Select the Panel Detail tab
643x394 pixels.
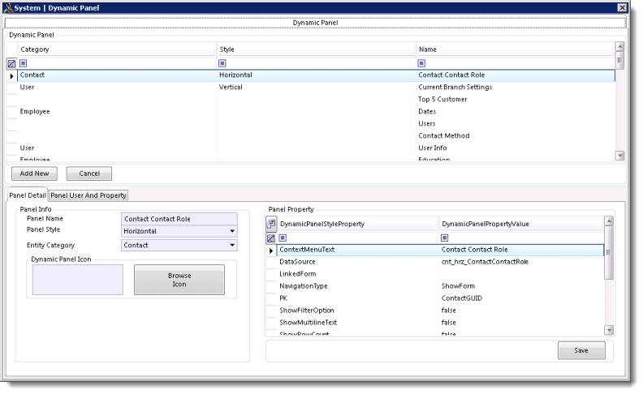pyautogui.click(x=28, y=195)
